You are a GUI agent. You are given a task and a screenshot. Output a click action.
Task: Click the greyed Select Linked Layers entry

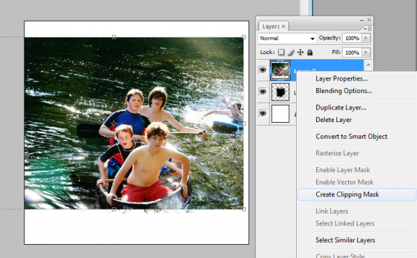(345, 223)
